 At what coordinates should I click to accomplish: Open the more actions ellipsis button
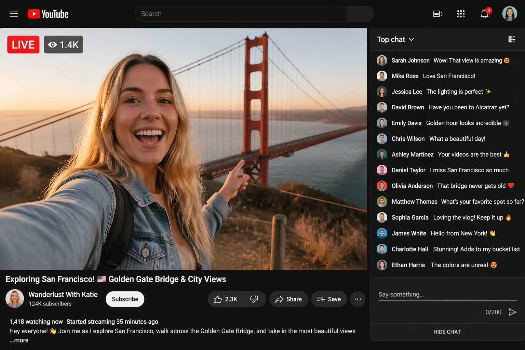[358, 299]
